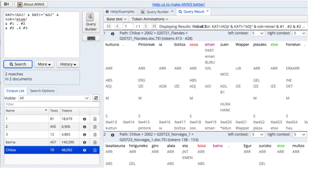Show info for Chiloe corpus
311x170 pixels.
[x=85, y=150]
